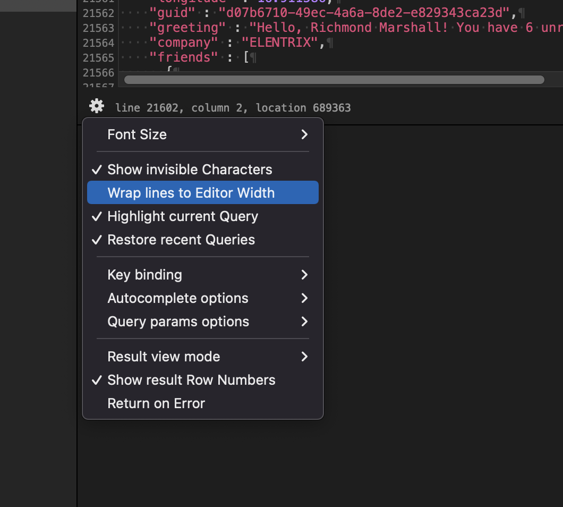Toggle Show result Row Numbers
The height and width of the screenshot is (507, 563).
point(191,380)
